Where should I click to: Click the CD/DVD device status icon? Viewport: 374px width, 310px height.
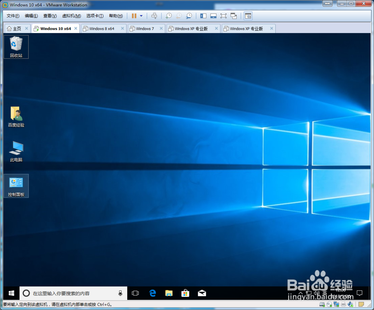tap(329, 304)
